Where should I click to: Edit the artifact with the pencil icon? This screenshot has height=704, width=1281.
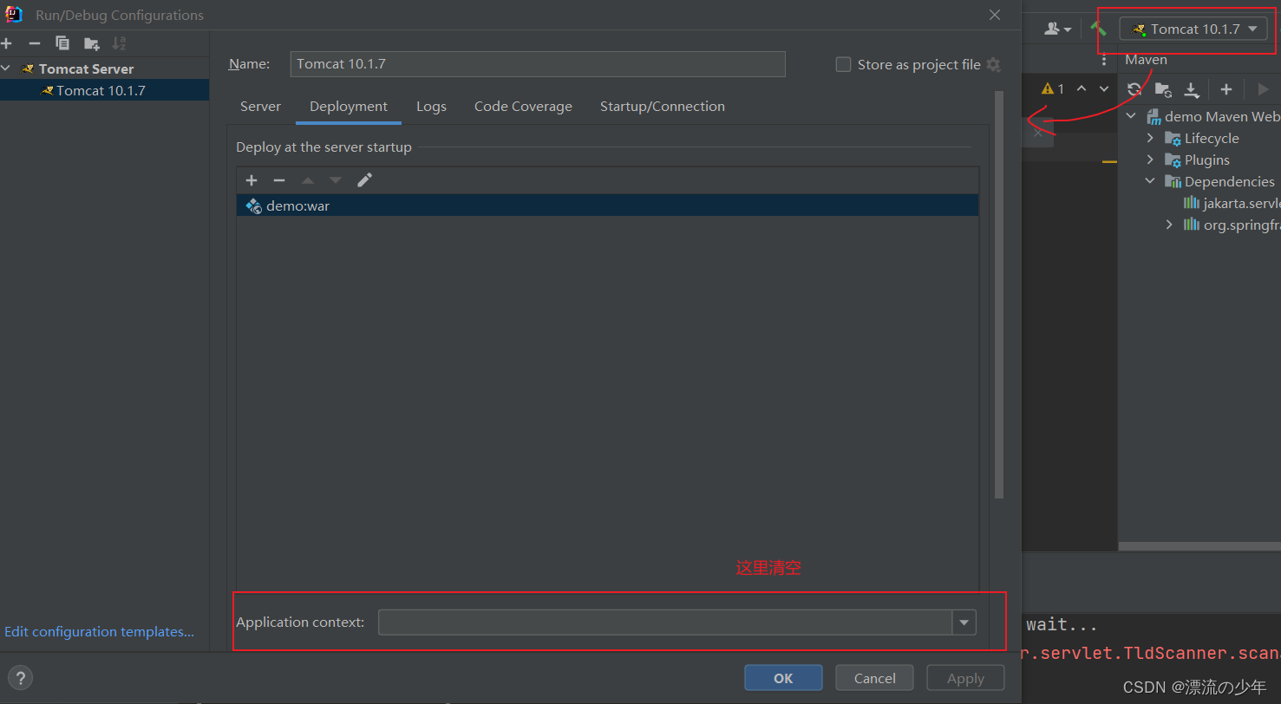point(364,180)
